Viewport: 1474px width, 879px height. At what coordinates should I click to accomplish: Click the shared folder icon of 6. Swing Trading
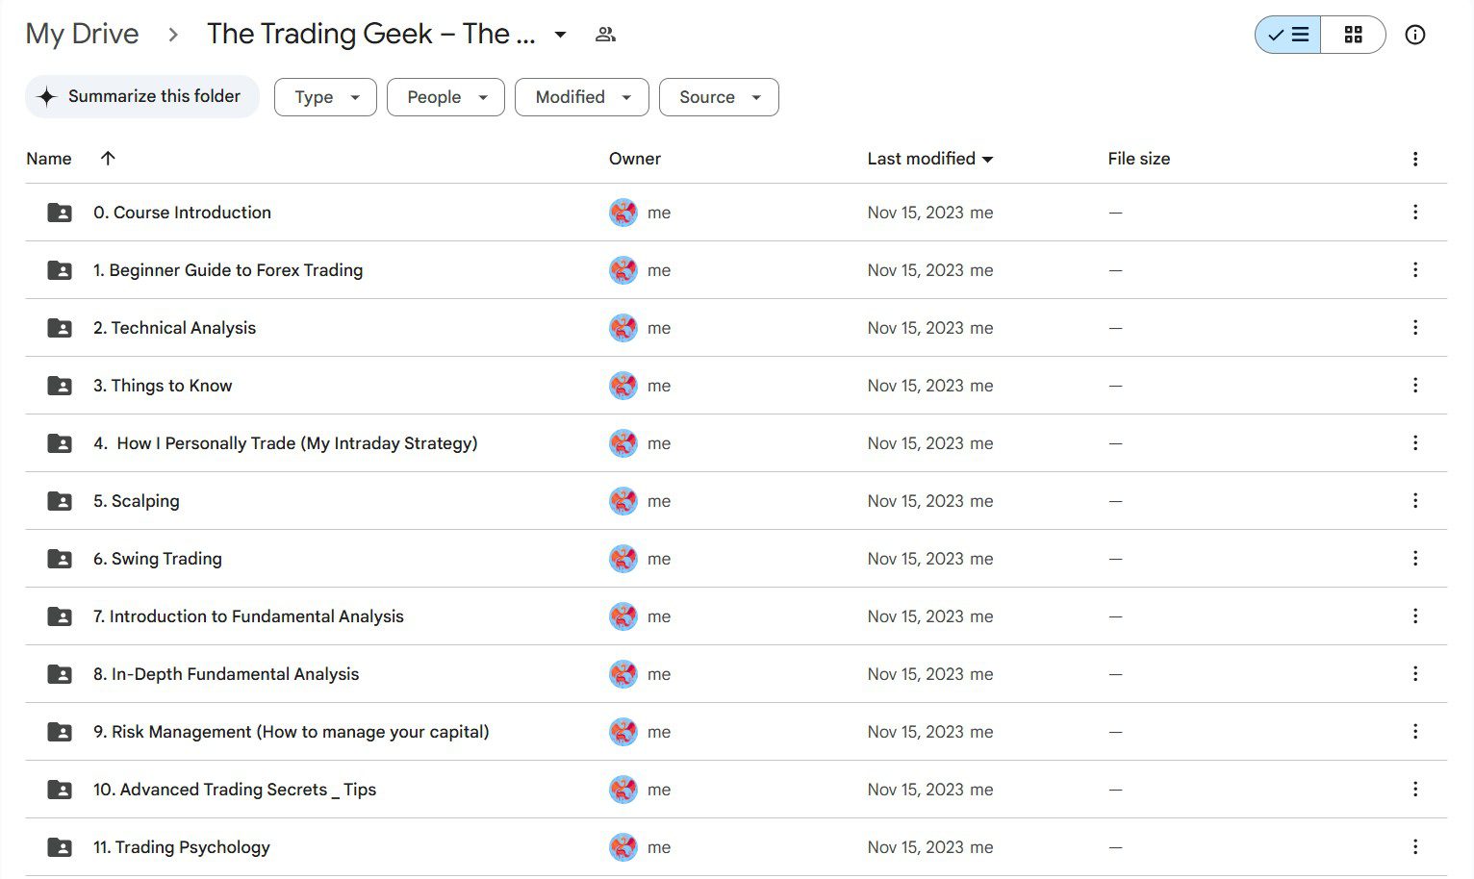(x=60, y=559)
